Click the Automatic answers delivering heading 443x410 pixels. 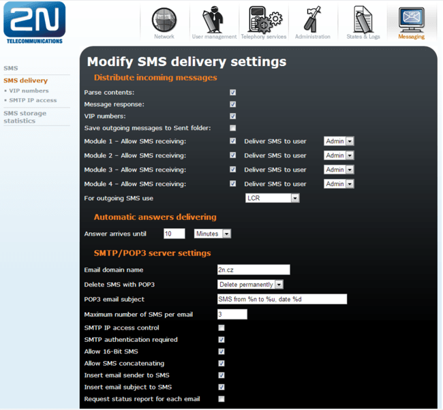click(155, 217)
